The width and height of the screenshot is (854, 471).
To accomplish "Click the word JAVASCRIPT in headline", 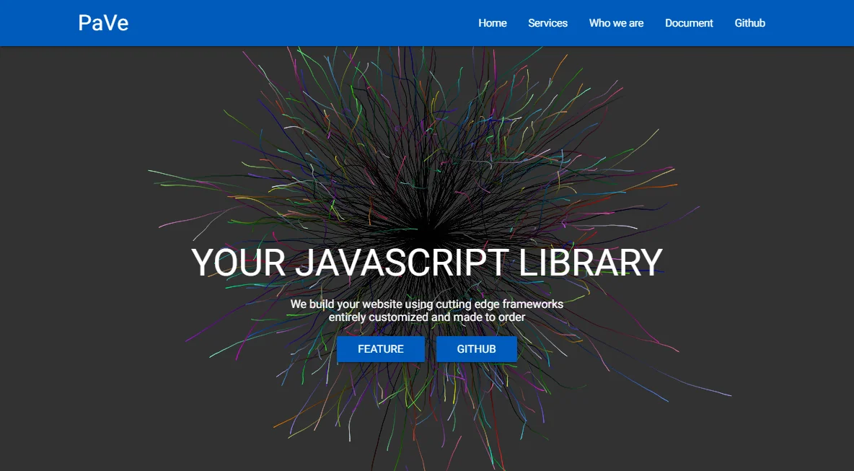I will pos(402,263).
